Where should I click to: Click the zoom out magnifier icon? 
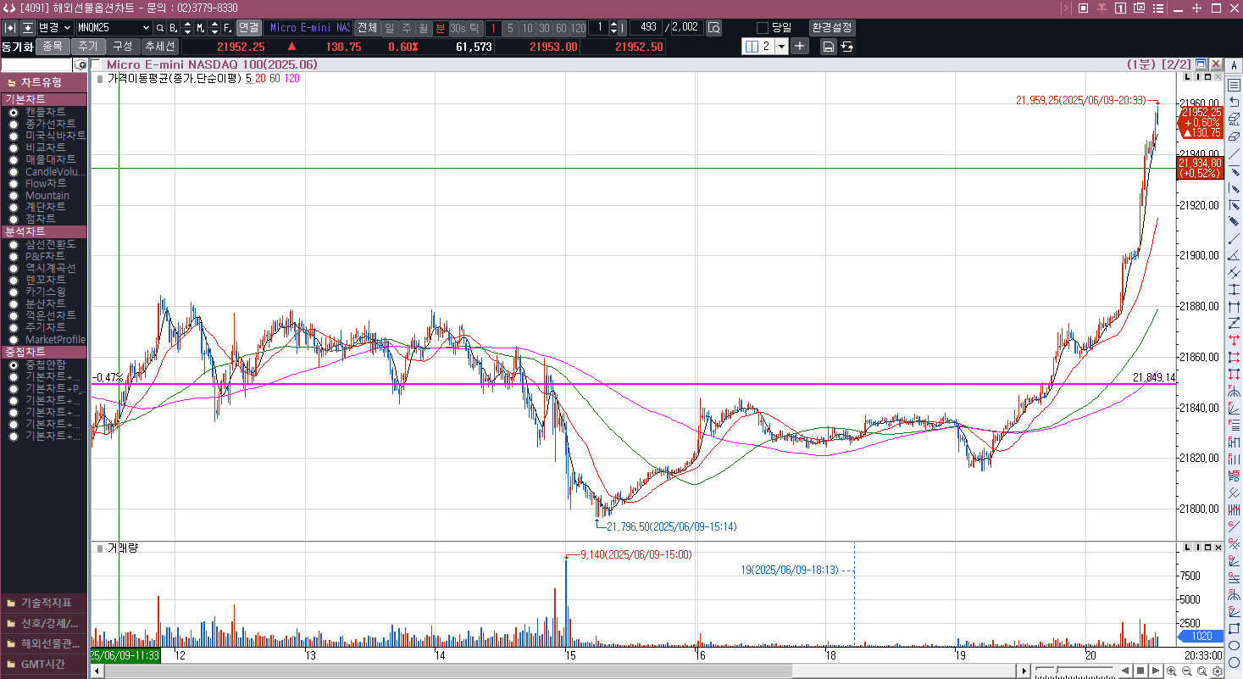1186,671
